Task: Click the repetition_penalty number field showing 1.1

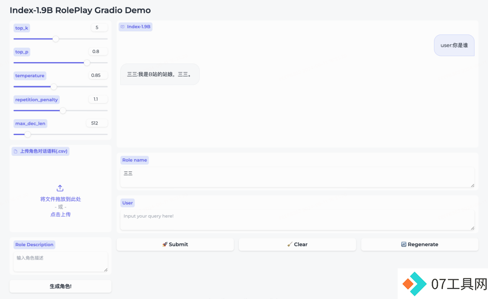Action: click(98, 99)
